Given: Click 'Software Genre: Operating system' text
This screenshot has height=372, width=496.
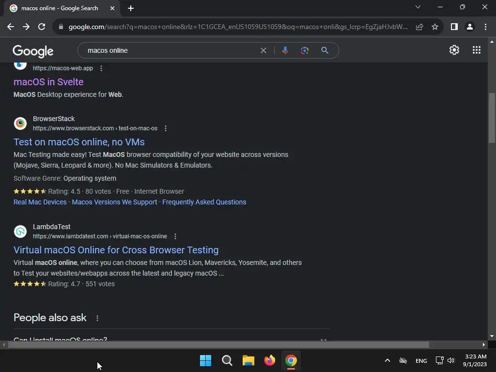Looking at the screenshot, I should pyautogui.click(x=65, y=178).
